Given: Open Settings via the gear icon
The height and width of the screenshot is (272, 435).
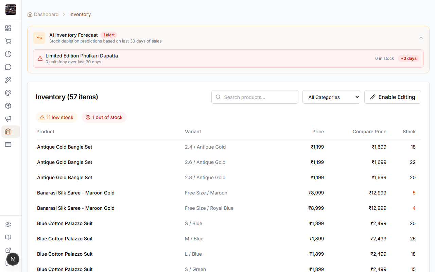Looking at the screenshot, I should [8, 224].
